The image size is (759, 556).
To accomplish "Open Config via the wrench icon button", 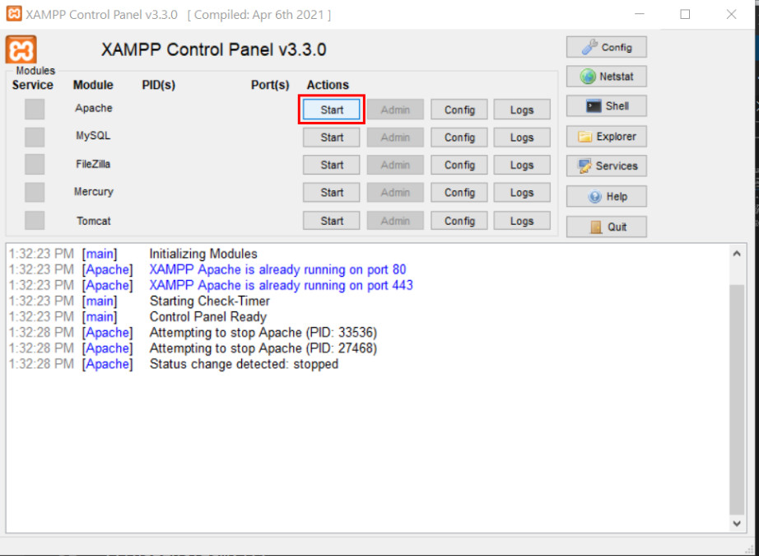I will tap(607, 47).
